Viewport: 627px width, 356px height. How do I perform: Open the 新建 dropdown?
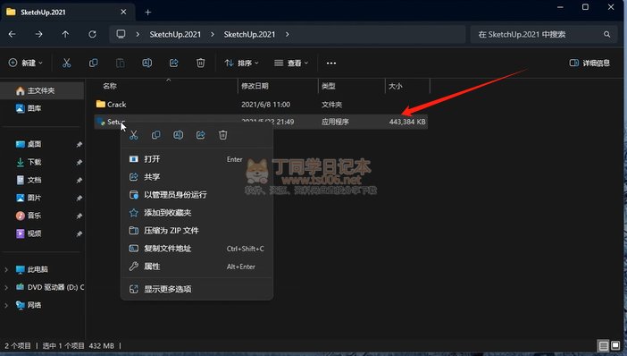[x=26, y=63]
